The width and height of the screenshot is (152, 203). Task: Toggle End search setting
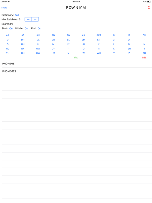coord(39,29)
